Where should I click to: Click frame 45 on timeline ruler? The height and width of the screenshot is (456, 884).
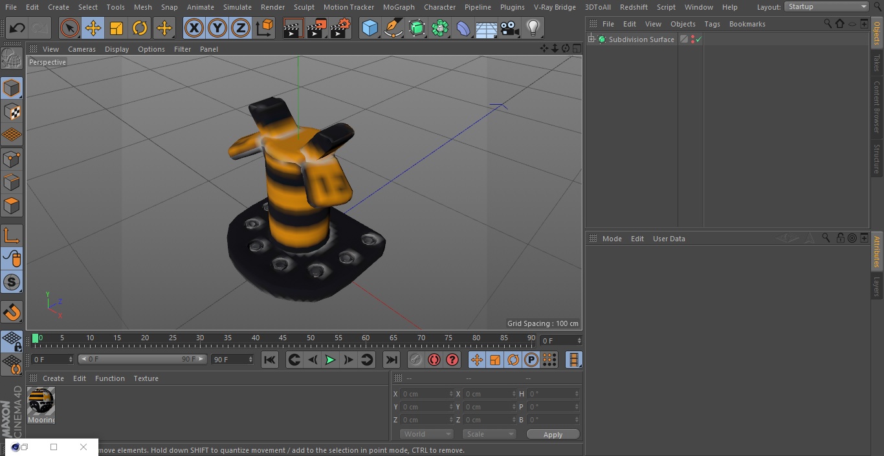click(283, 338)
